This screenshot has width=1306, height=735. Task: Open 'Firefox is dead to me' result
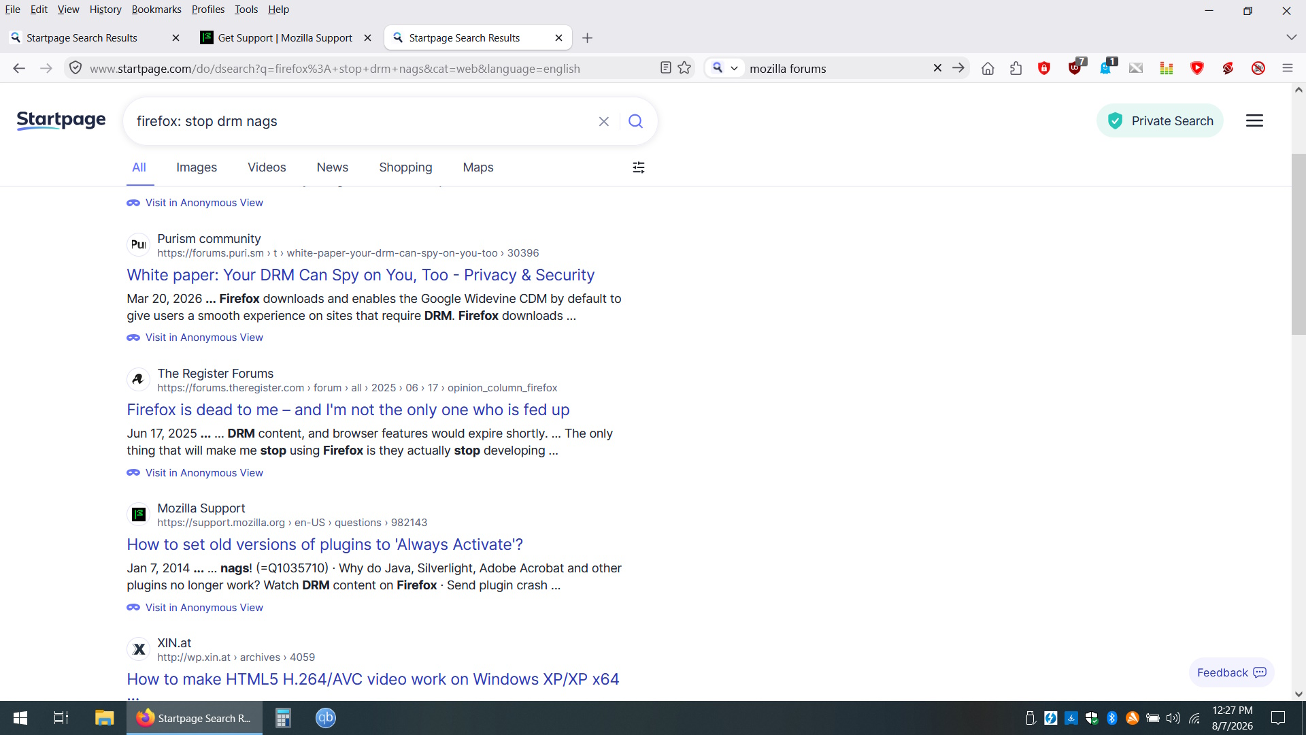(x=348, y=410)
